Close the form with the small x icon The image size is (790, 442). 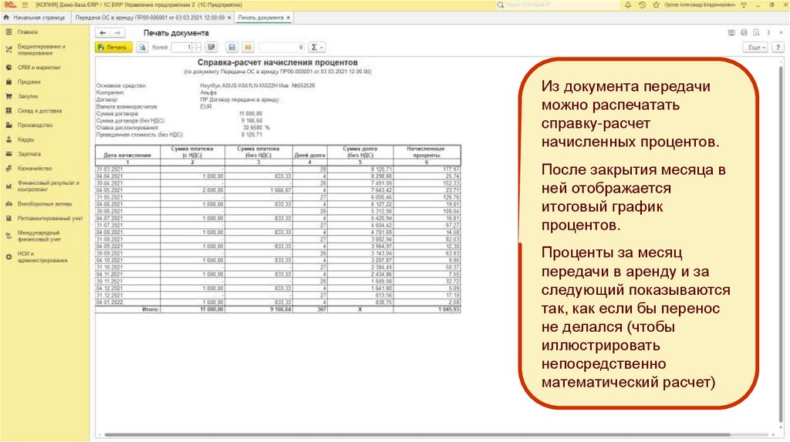tap(782, 32)
